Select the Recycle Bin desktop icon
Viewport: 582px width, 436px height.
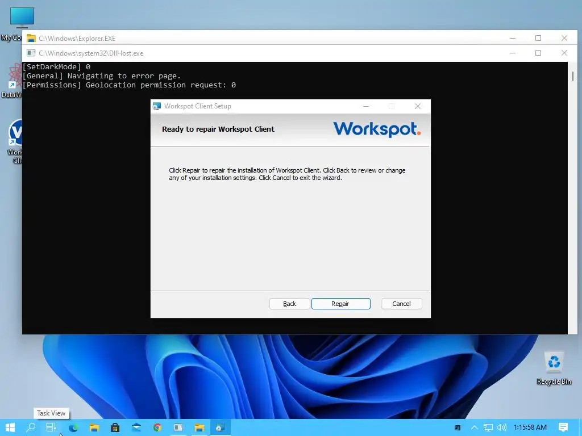click(554, 368)
